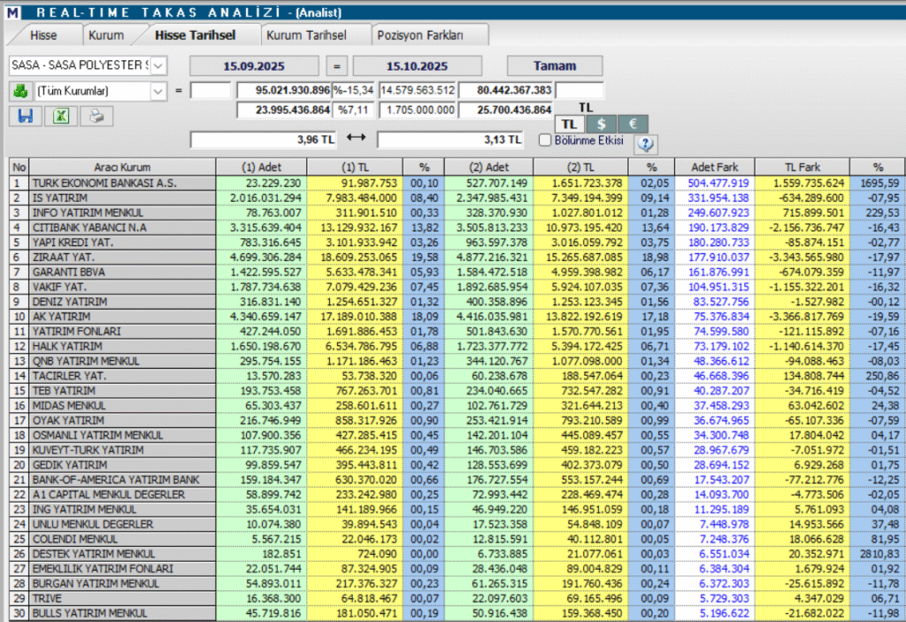Click the green institutions group icon
Screen dimensions: 906x622
(20, 91)
